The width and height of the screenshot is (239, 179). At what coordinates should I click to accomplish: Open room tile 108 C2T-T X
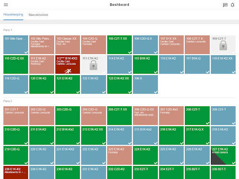[x=197, y=45]
